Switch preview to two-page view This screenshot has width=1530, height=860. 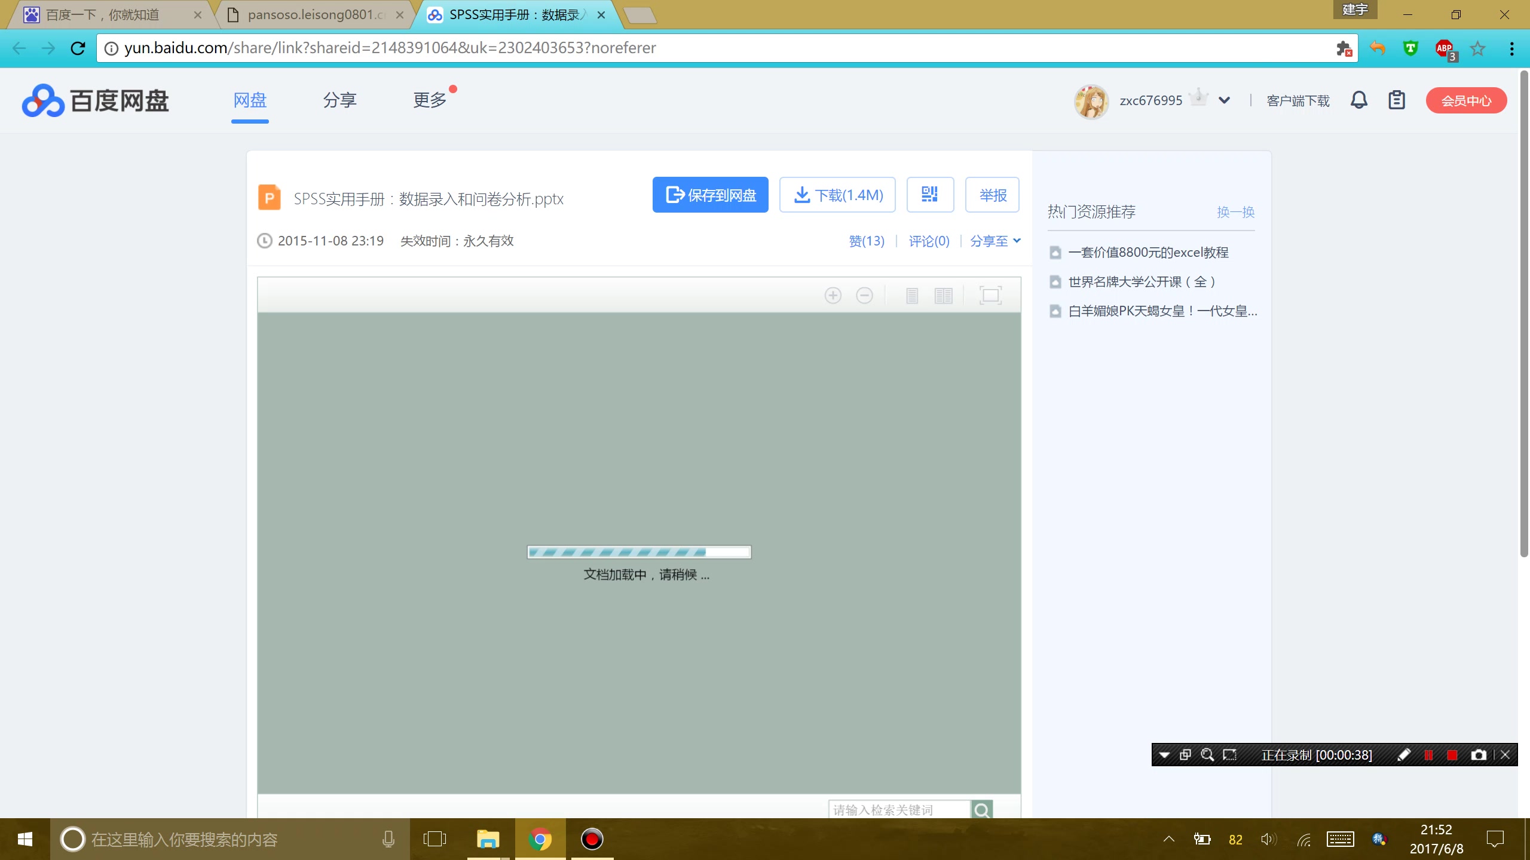pos(943,295)
